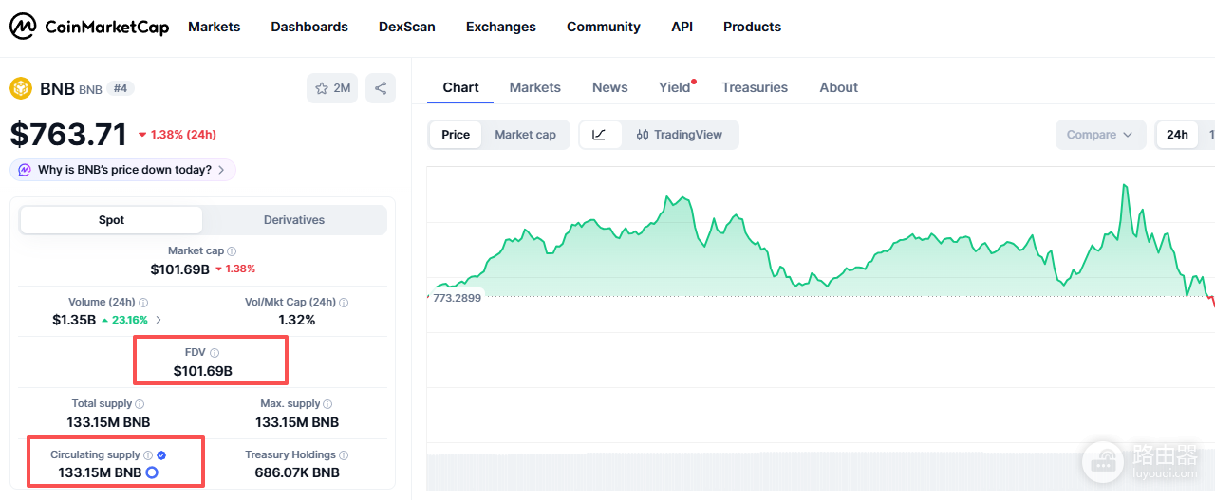Add BNB to watchlist with star button
Image resolution: width=1215 pixels, height=500 pixels.
(332, 88)
